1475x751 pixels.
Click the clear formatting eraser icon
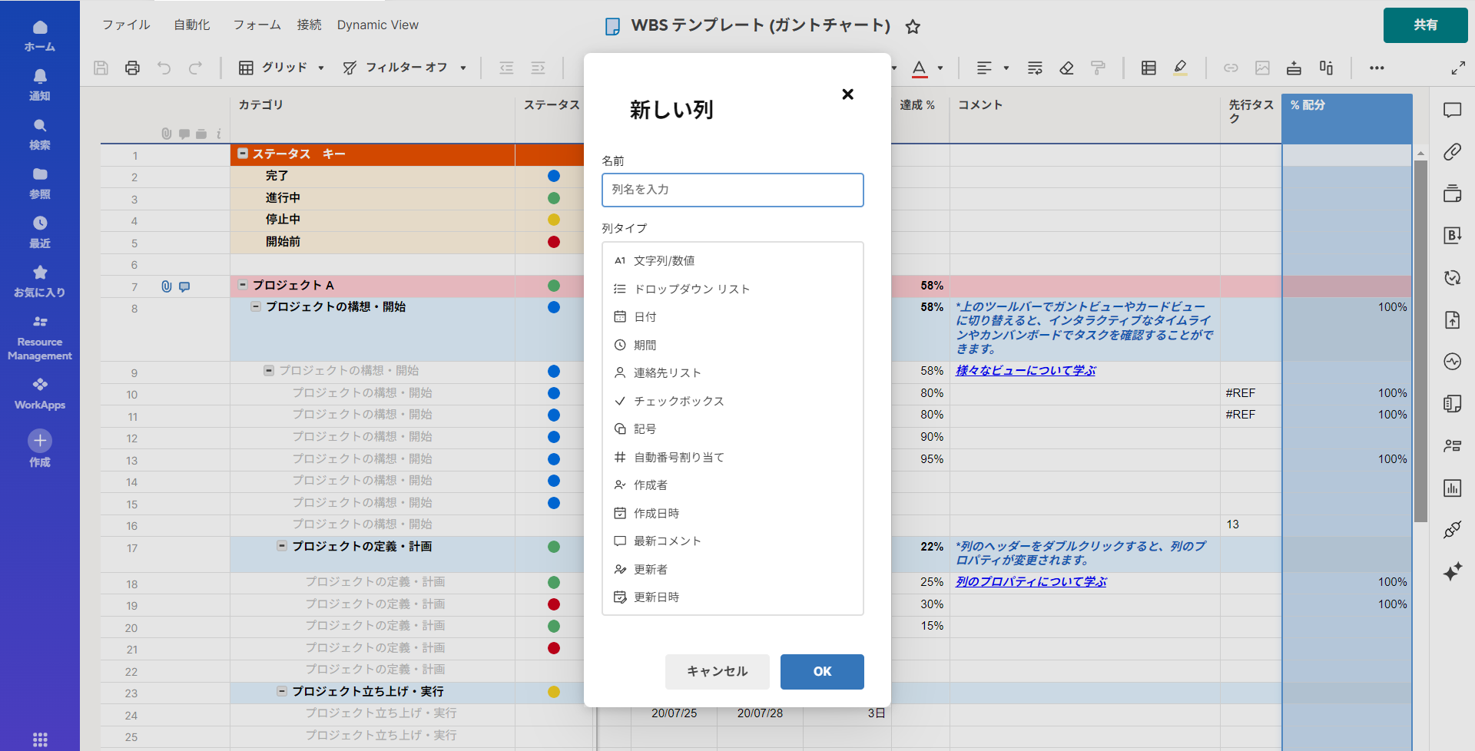coord(1066,68)
